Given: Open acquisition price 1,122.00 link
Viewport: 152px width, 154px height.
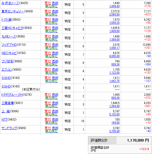Looking at the screenshot, I should click(114, 73).
